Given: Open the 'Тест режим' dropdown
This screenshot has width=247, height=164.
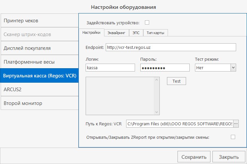Looking at the screenshot, I should (x=233, y=68).
